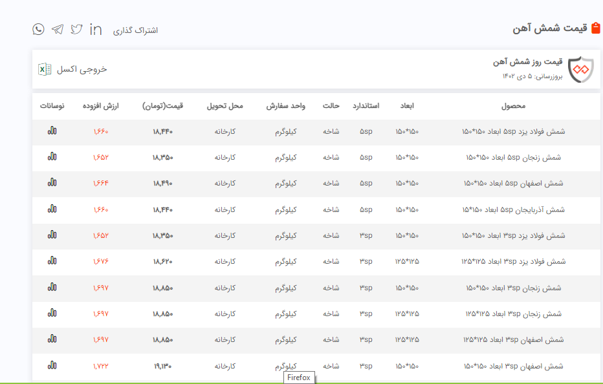
Task: Click the LinkedIn share icon
Action: pyautogui.click(x=96, y=29)
